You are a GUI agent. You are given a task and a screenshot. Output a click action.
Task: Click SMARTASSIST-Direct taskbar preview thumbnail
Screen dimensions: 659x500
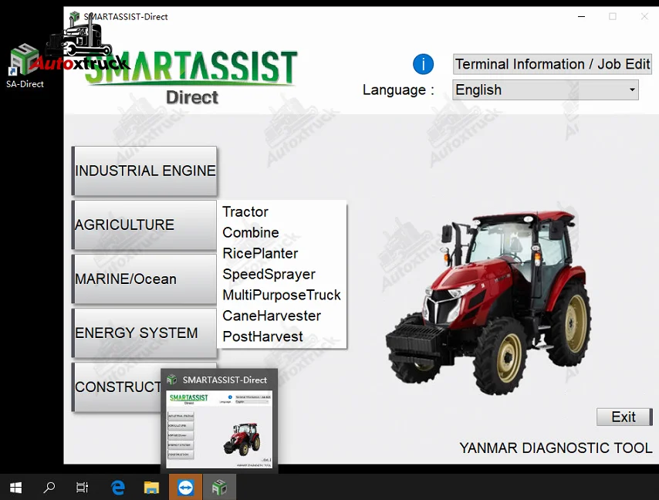219,429
